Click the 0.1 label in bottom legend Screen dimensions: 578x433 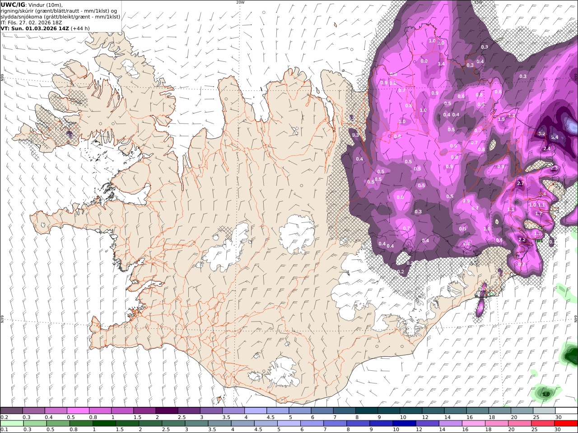pos(4,430)
